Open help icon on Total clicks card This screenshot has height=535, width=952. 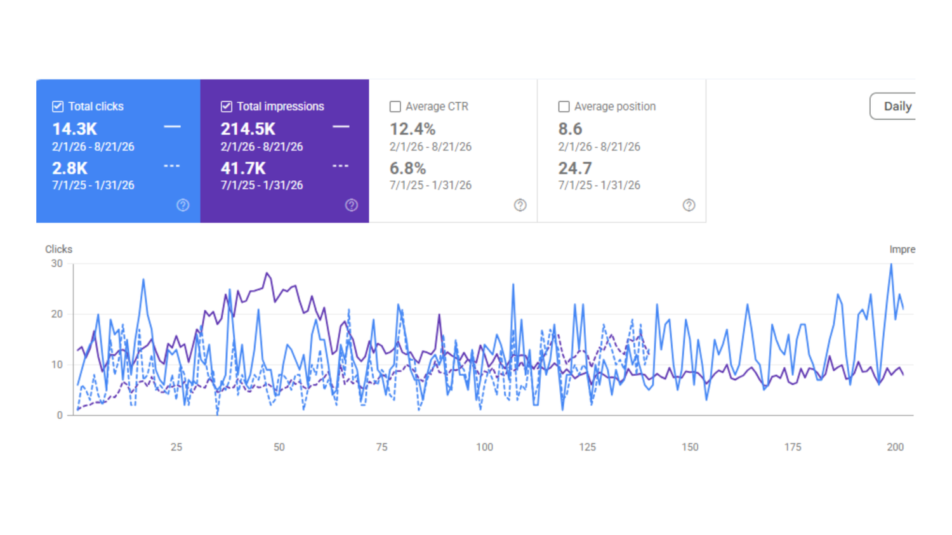tap(183, 205)
